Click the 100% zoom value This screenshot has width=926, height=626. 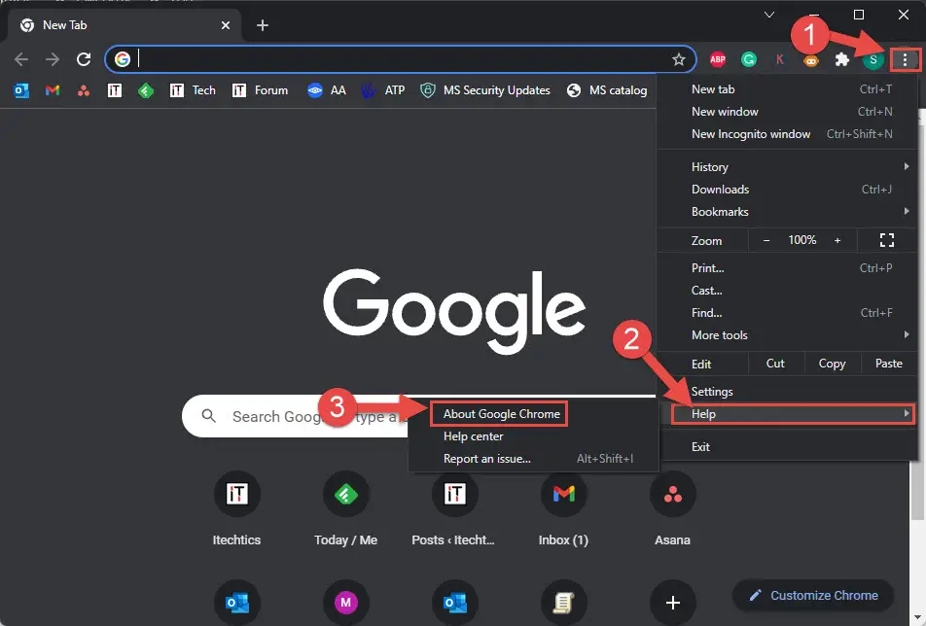[x=801, y=240]
